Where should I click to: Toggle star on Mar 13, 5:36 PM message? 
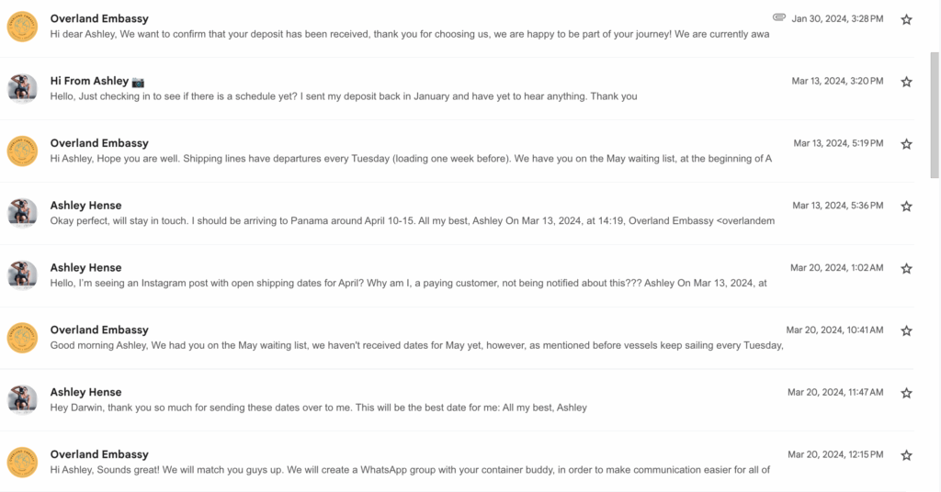pyautogui.click(x=906, y=207)
